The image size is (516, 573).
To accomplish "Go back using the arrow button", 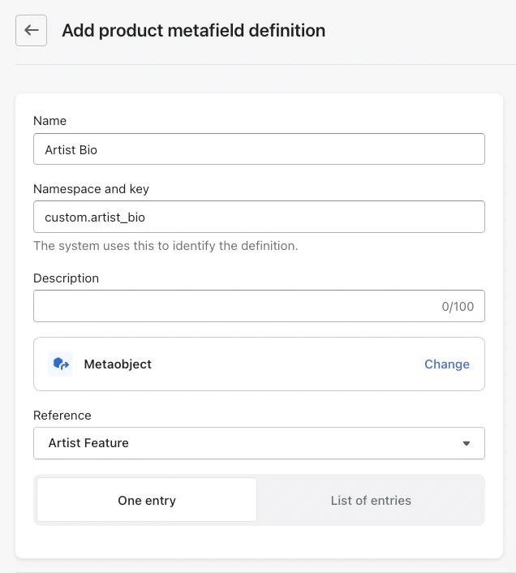I will (31, 30).
